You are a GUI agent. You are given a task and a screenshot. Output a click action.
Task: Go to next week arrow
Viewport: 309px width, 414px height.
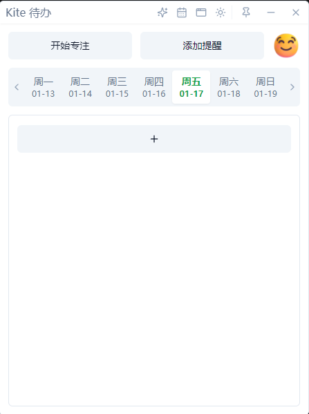(292, 87)
